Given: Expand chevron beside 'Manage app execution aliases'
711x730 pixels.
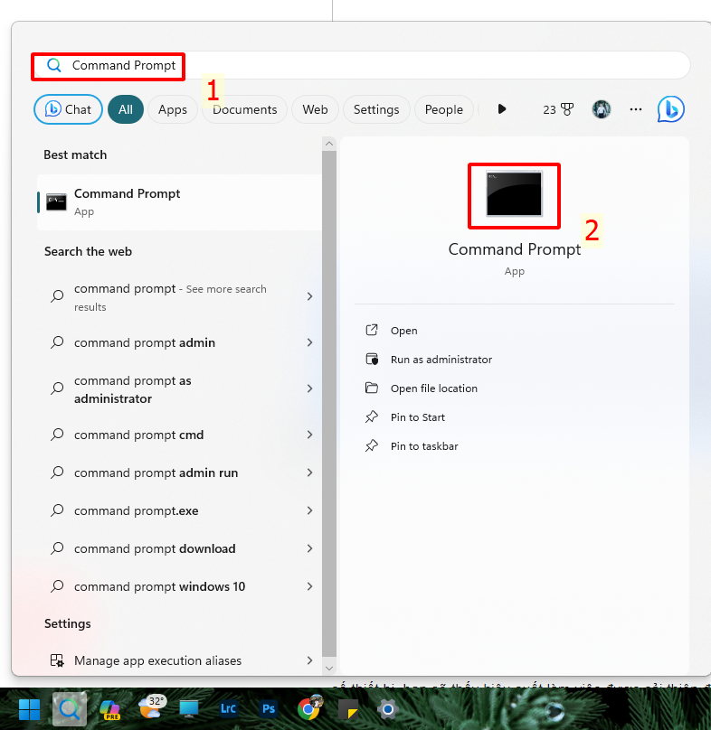Looking at the screenshot, I should (309, 660).
